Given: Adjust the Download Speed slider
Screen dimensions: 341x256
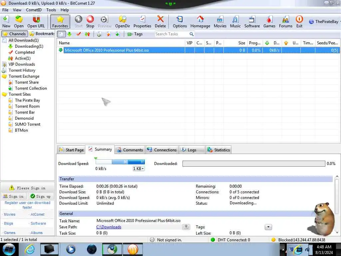Looking at the screenshot, I should tap(120, 162).
